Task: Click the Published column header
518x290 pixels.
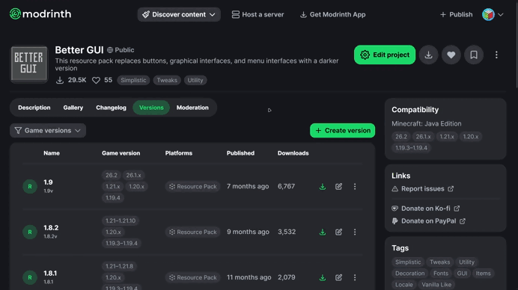Action: pyautogui.click(x=240, y=153)
